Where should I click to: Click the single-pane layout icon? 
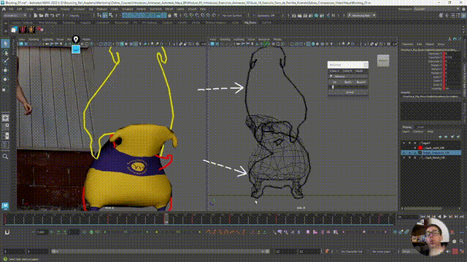click(x=5, y=118)
